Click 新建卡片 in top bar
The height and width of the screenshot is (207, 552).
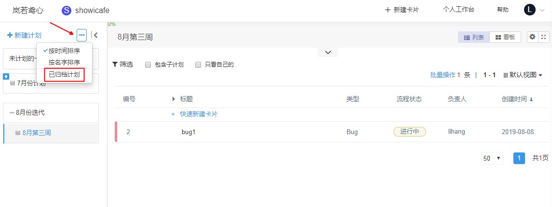click(402, 10)
